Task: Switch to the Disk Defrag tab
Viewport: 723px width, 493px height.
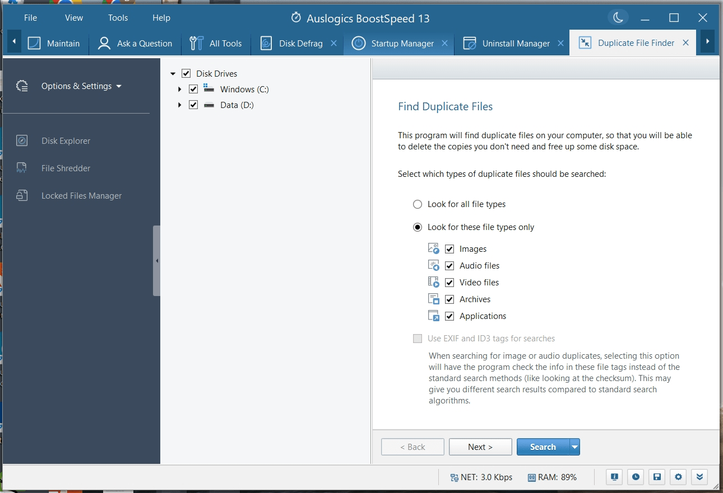Action: 293,43
